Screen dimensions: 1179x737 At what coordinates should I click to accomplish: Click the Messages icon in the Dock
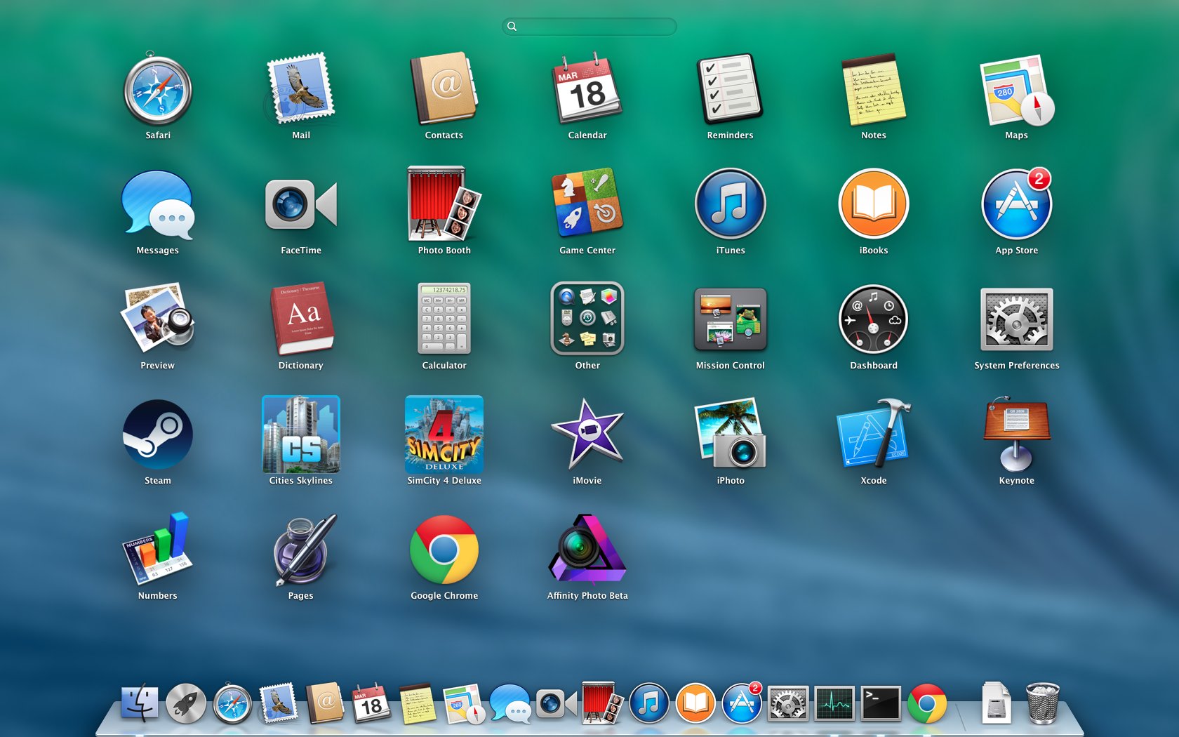pos(510,703)
